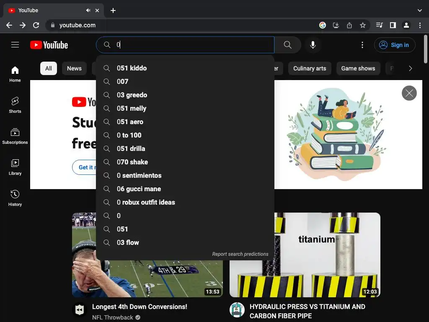Image resolution: width=429 pixels, height=322 pixels.
Task: Go back with the browser back arrow
Action: (x=9, y=25)
